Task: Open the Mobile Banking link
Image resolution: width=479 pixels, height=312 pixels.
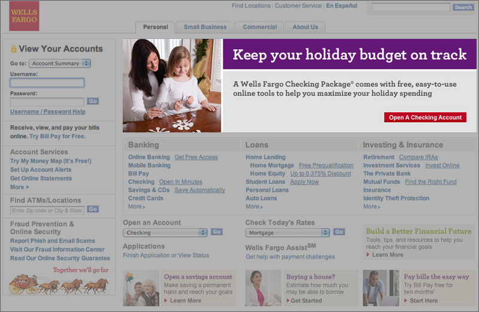Action: click(149, 165)
